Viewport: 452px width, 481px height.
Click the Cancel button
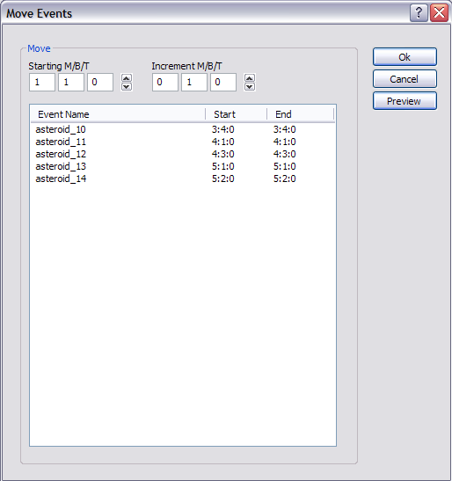[x=405, y=79]
